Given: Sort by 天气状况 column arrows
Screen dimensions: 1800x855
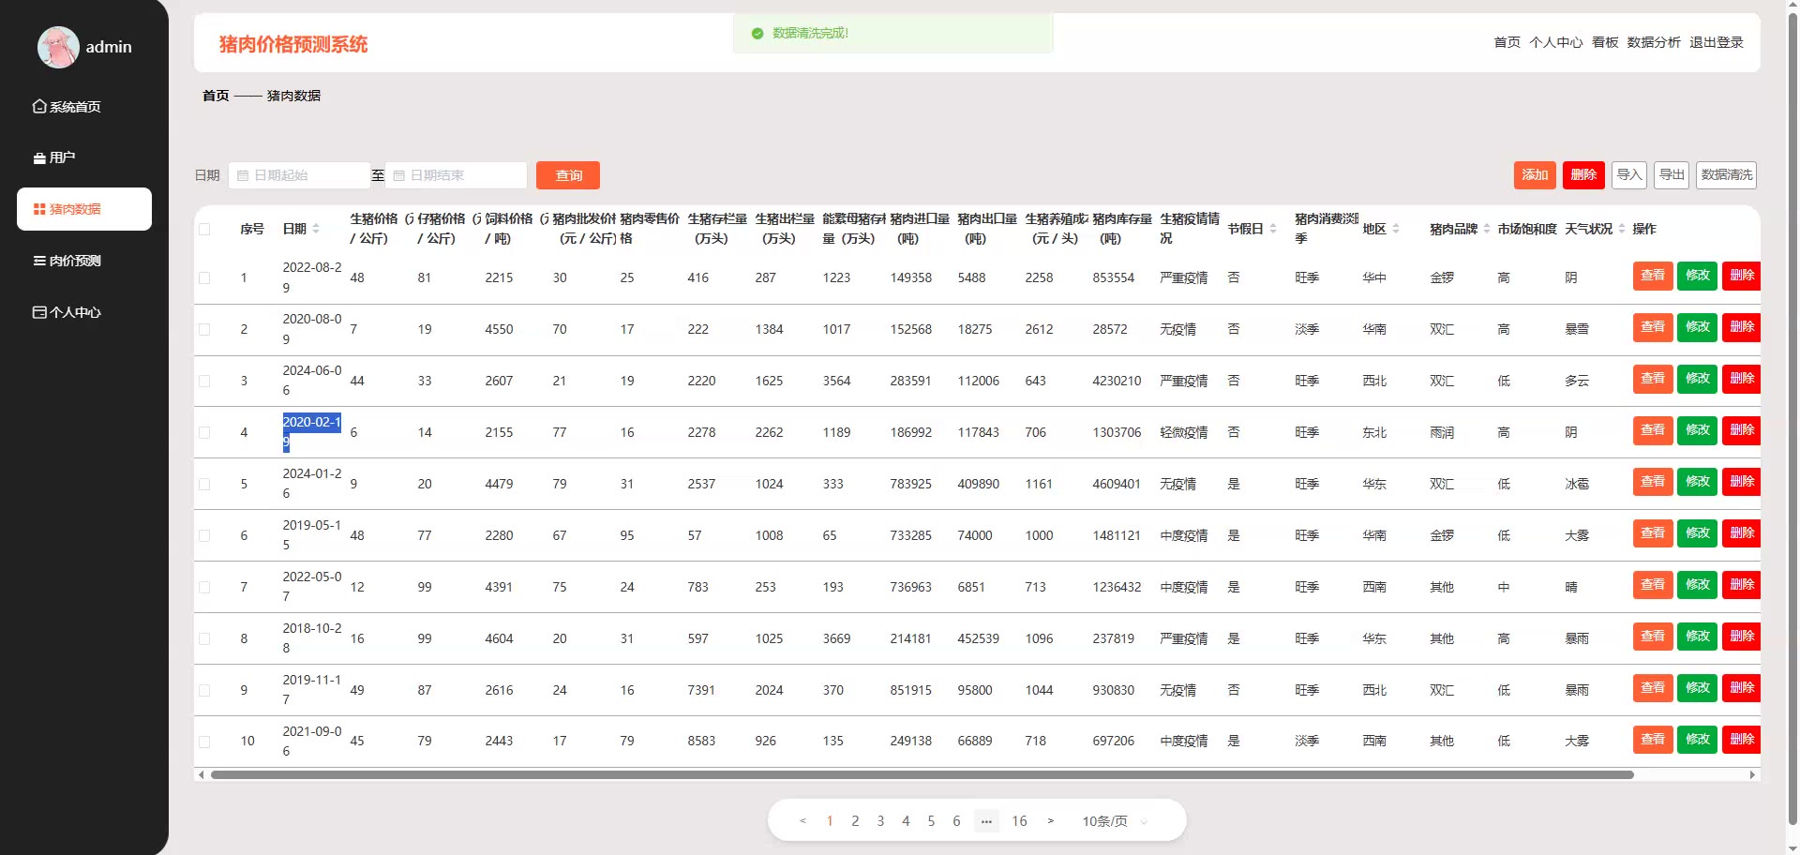Looking at the screenshot, I should click(x=1622, y=229).
